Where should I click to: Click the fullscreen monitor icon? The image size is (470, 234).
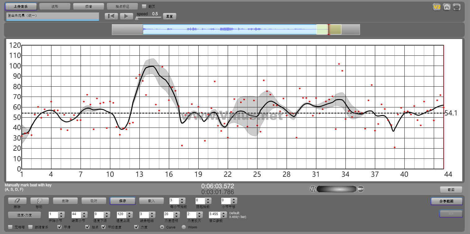click(457, 7)
